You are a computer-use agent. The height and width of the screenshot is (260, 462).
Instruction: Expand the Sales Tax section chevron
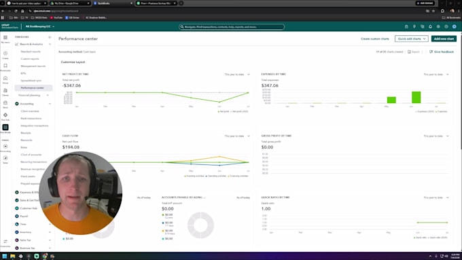pos(50,240)
